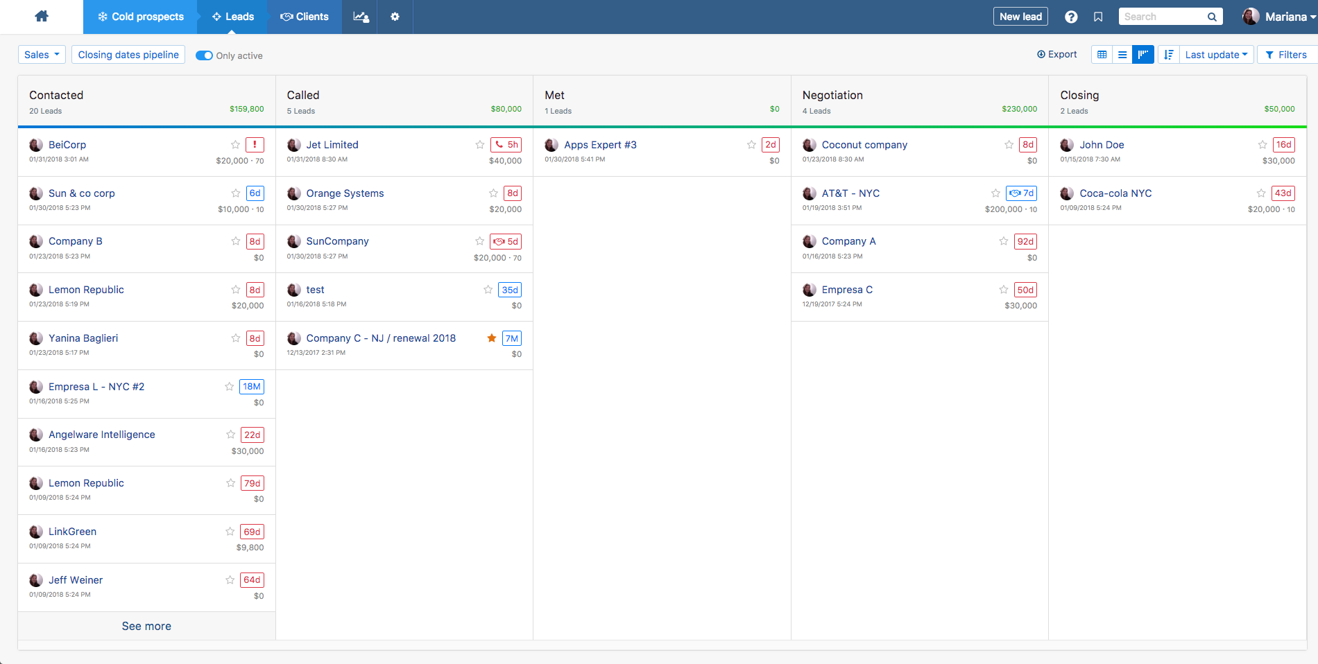The image size is (1318, 664).
Task: Switch to table grid view
Action: (1102, 55)
